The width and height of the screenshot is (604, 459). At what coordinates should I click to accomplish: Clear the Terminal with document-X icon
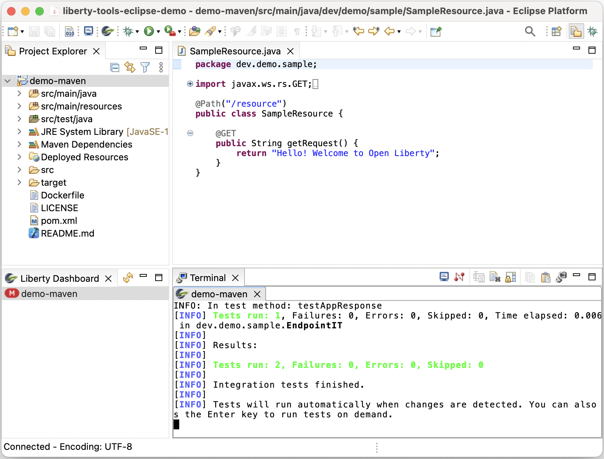click(x=495, y=277)
